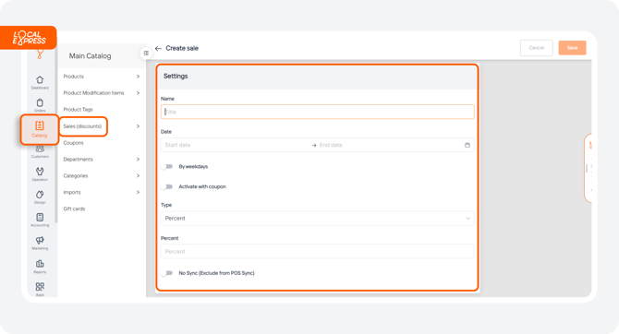Screen dimensions: 619x334
Task: Open the Dashboard home icon
Action: pyautogui.click(x=40, y=80)
